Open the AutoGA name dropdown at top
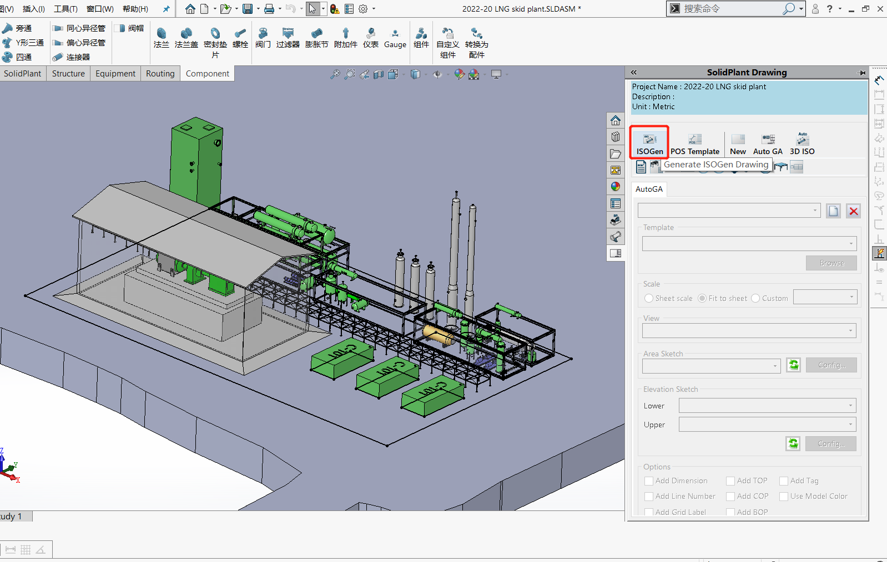The height and width of the screenshot is (562, 887). (x=729, y=210)
